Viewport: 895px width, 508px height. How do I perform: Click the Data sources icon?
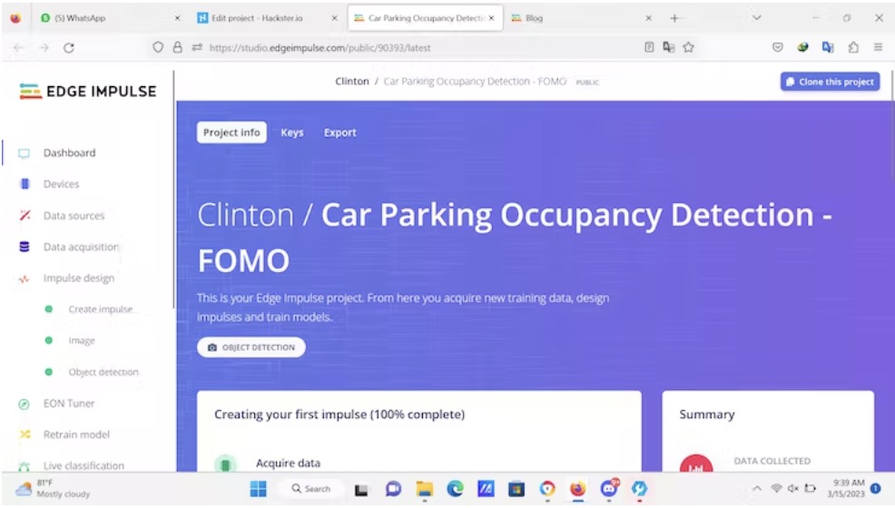tap(25, 216)
